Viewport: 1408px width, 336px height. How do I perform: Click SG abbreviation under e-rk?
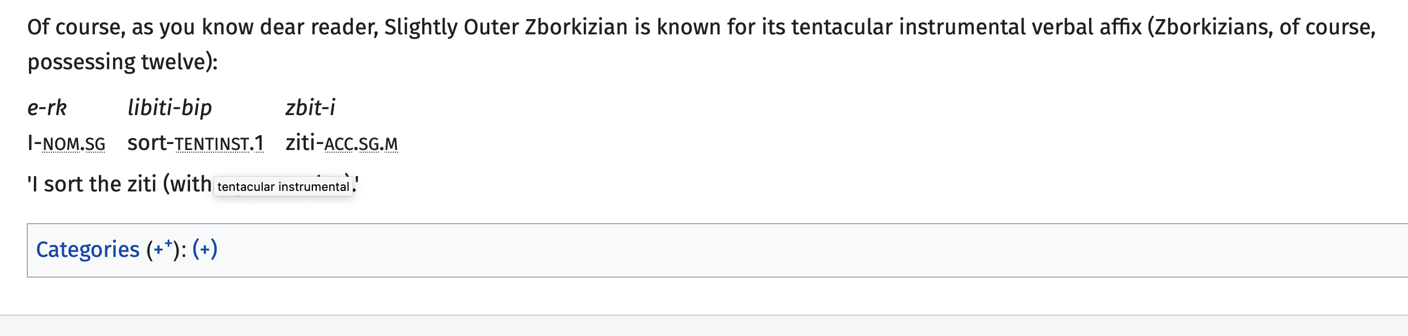[95, 144]
